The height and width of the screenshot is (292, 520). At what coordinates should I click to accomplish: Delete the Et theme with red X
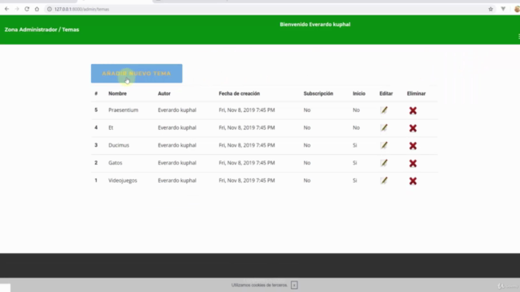[413, 128]
